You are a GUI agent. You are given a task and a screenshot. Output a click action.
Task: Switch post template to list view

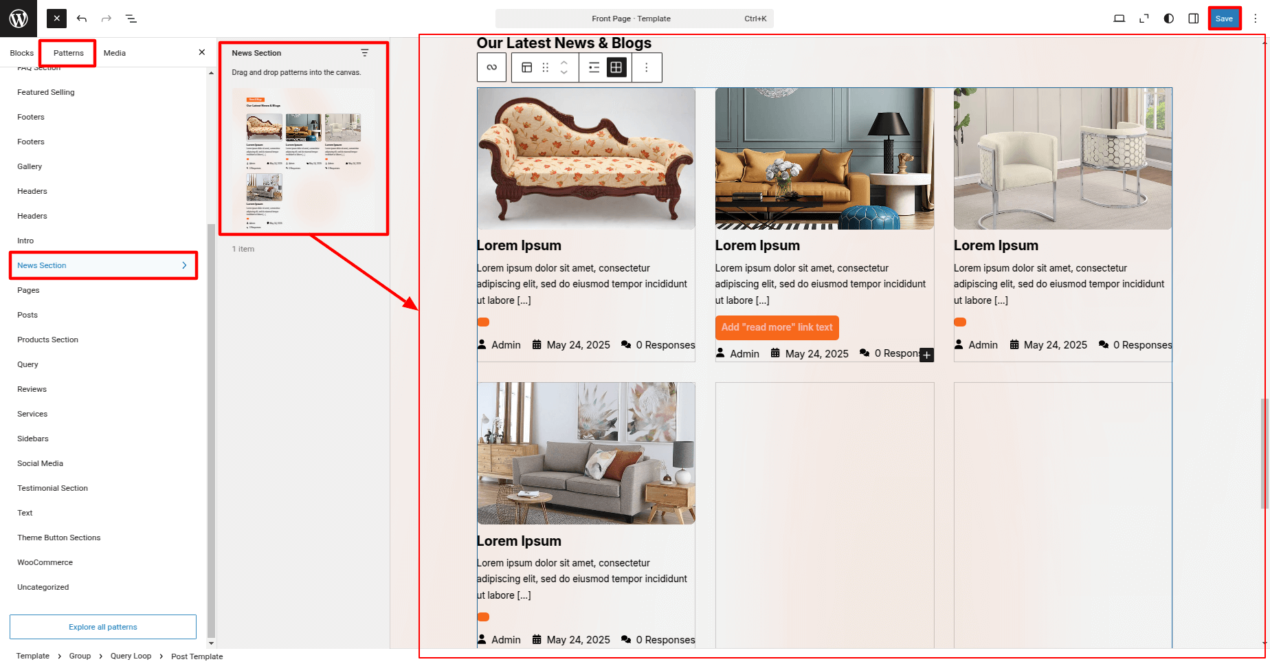tap(594, 67)
